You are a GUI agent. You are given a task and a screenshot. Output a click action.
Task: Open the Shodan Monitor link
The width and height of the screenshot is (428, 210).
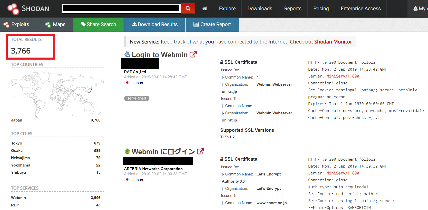tap(333, 42)
